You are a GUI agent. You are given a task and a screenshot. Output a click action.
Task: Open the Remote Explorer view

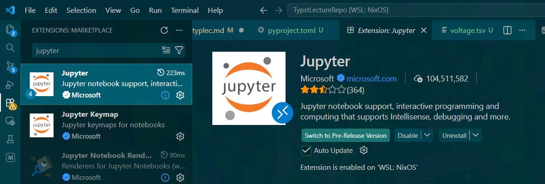coord(11,121)
